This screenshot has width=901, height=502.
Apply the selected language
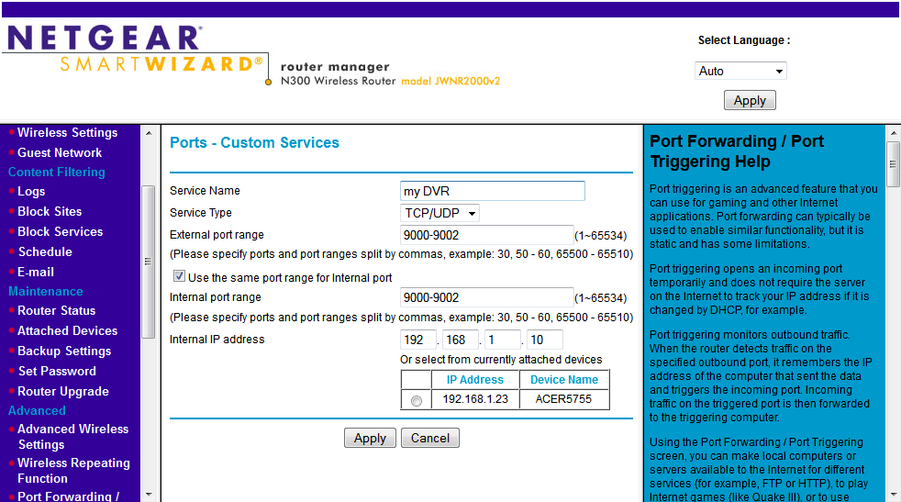click(x=750, y=100)
